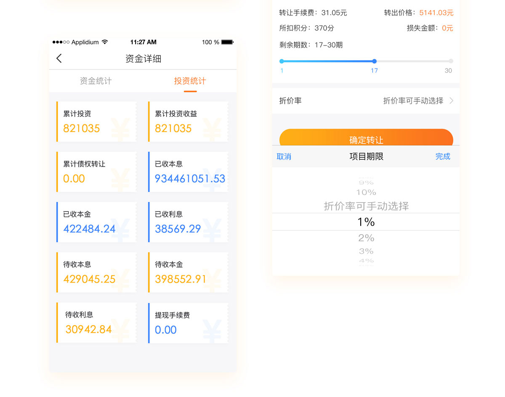Image resolution: width=505 pixels, height=397 pixels.
Task: Click the 422484.24 amount
Action: pos(89,229)
